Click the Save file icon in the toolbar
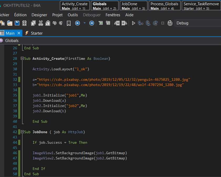The width and height of the screenshot is (221, 177). pyautogui.click(x=17, y=23)
